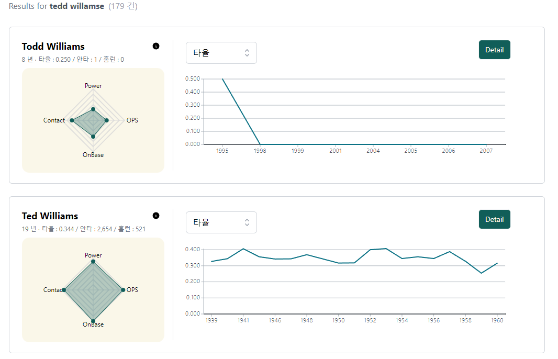Image resolution: width=558 pixels, height=359 pixels.
Task: Click the 1941 peak on Ted Williams batting chart
Action: [x=243, y=249]
